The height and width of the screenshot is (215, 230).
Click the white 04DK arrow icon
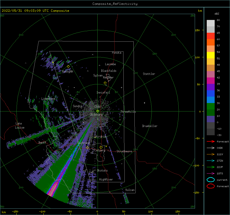coord(211,148)
